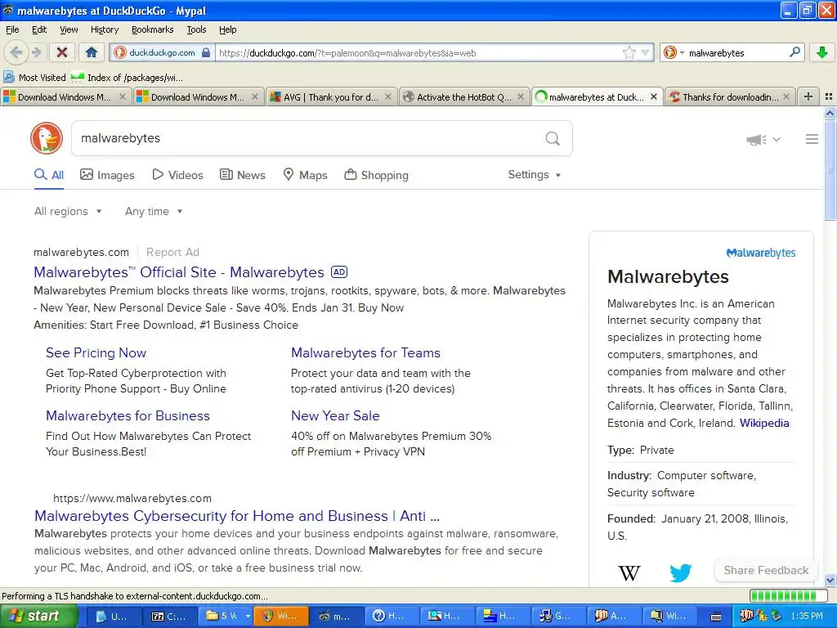This screenshot has width=837, height=628.
Task: Click the Malwarebytes logo in info panel
Action: (761, 253)
